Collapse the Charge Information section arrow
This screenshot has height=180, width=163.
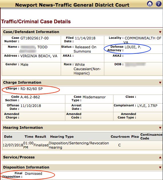[x=160, y=83]
